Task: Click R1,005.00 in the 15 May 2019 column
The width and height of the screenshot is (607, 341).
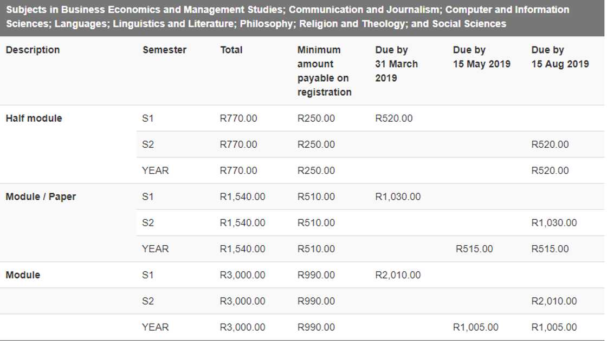Action: pos(475,327)
